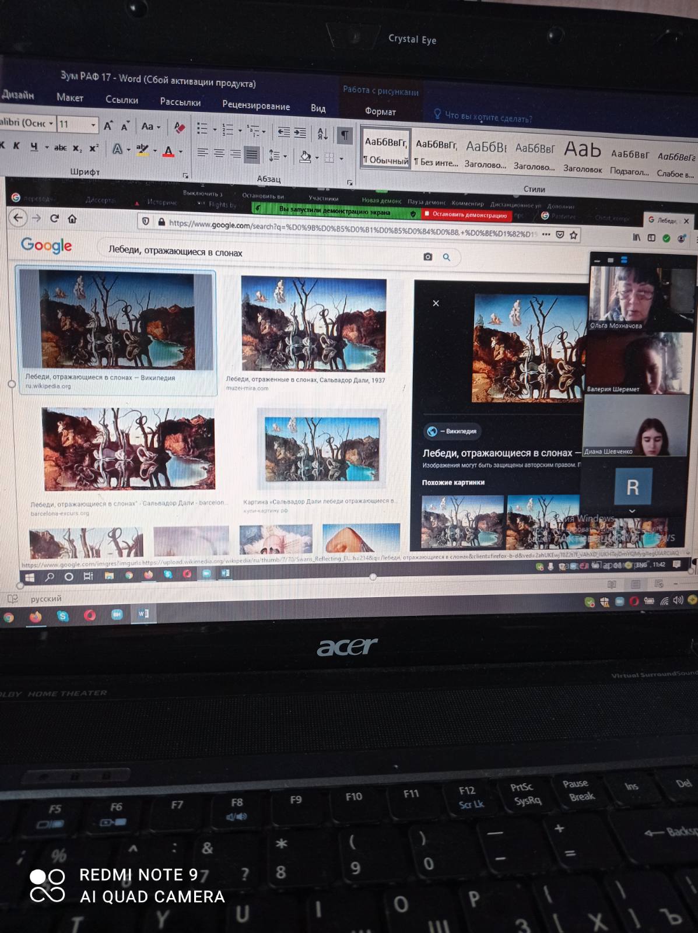Apply strikethrough formatting in Word
The image size is (698, 933).
tap(60, 148)
